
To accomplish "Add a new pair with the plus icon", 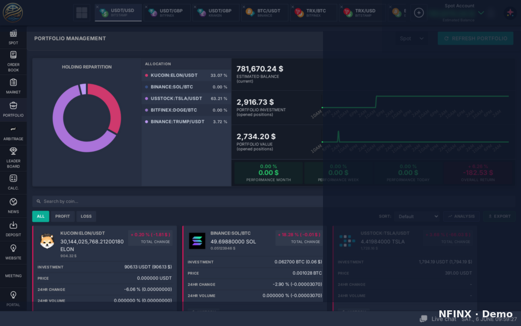I will click(x=419, y=13).
